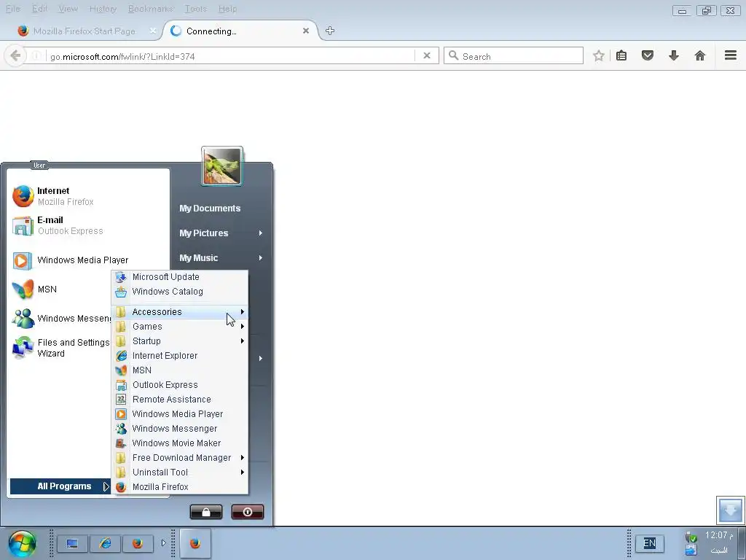Open Microsoft Update in programs list
Image resolution: width=746 pixels, height=560 pixels.
click(x=180, y=276)
